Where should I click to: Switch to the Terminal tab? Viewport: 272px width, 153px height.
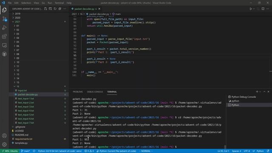(x=112, y=92)
